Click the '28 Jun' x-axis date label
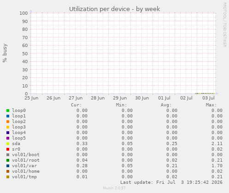229x193 pixels. tap(98, 98)
